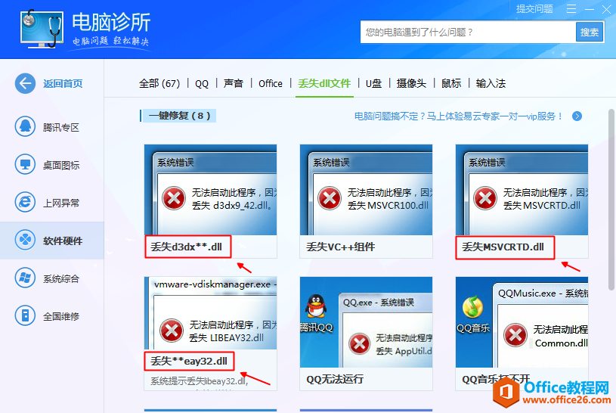Click the back arrow icon for 返回首页
Screen dimensions: 616x413
(x=25, y=83)
